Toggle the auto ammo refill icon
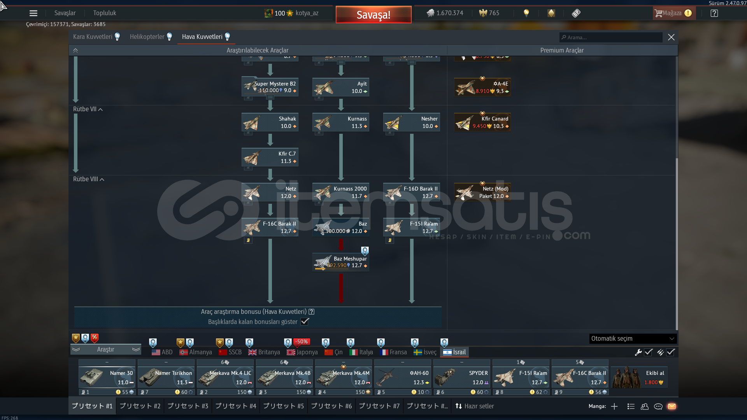 point(660,352)
